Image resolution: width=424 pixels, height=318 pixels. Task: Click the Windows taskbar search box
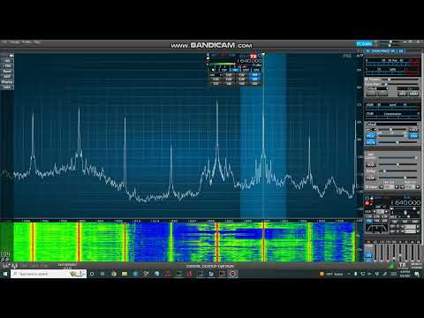tap(49, 274)
